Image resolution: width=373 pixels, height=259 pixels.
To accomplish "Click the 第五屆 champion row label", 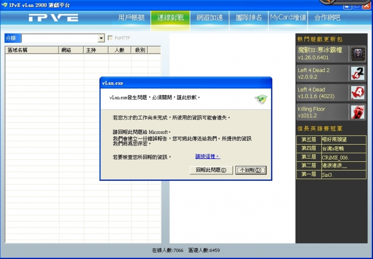I will tap(309, 139).
